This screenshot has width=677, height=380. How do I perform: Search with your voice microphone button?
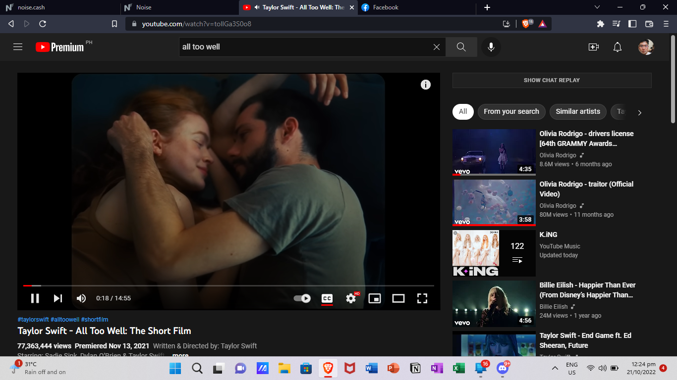491,47
